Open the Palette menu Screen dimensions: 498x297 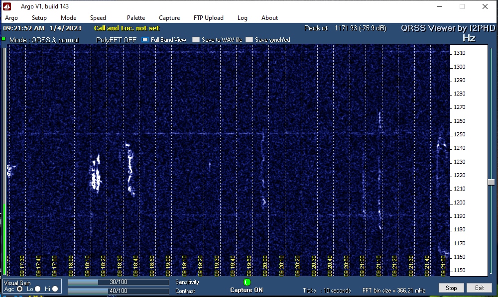(136, 18)
